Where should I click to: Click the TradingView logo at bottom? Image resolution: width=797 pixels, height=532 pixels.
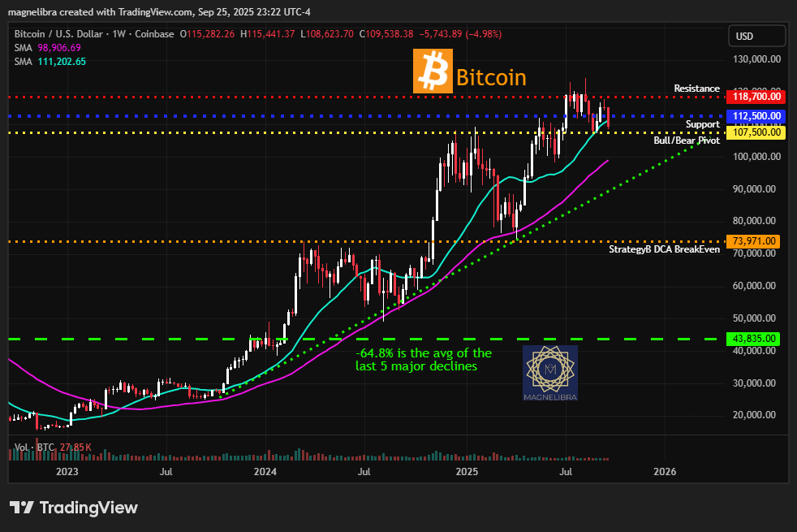click(x=74, y=507)
